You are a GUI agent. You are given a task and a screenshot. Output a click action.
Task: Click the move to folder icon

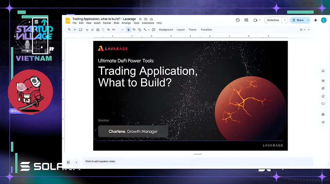click(x=146, y=19)
